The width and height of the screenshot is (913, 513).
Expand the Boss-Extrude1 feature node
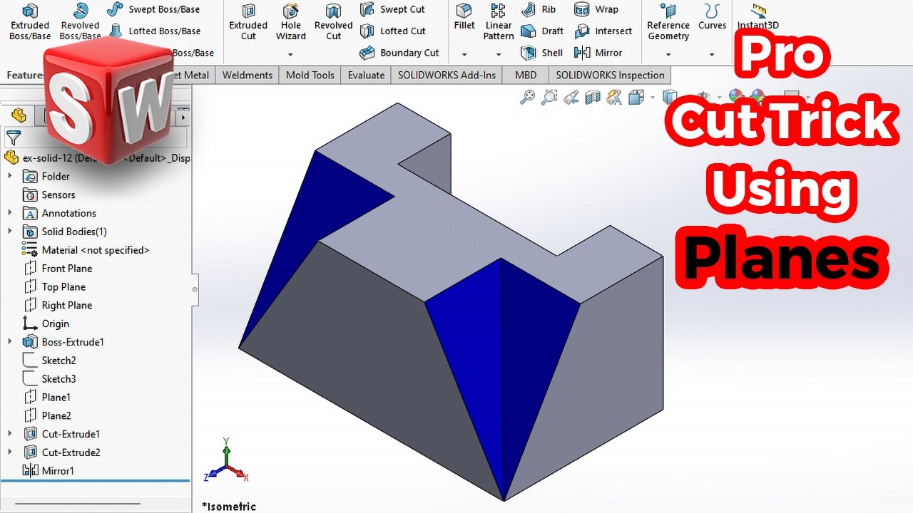coord(9,342)
